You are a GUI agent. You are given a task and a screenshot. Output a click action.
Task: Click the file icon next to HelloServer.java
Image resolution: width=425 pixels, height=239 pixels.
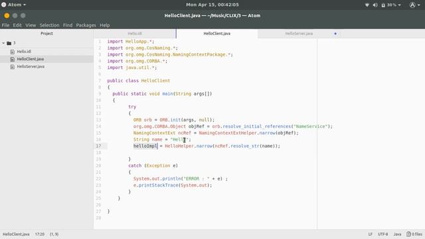point(13,66)
